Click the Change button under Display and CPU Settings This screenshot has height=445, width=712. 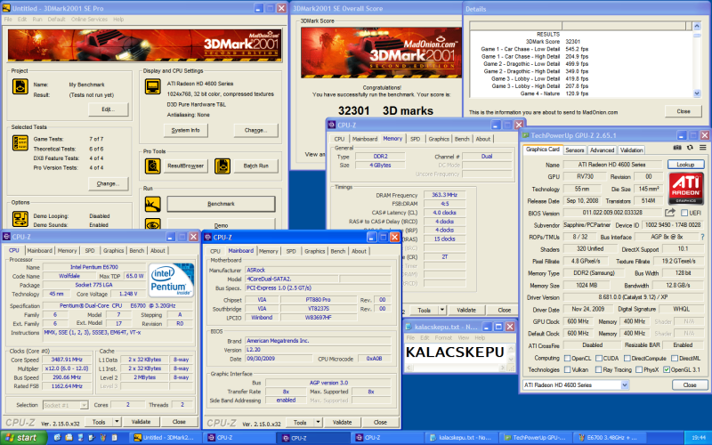(255, 130)
